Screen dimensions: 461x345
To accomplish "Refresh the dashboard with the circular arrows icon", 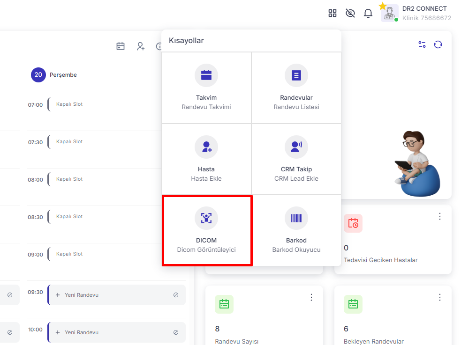I will click(x=438, y=44).
